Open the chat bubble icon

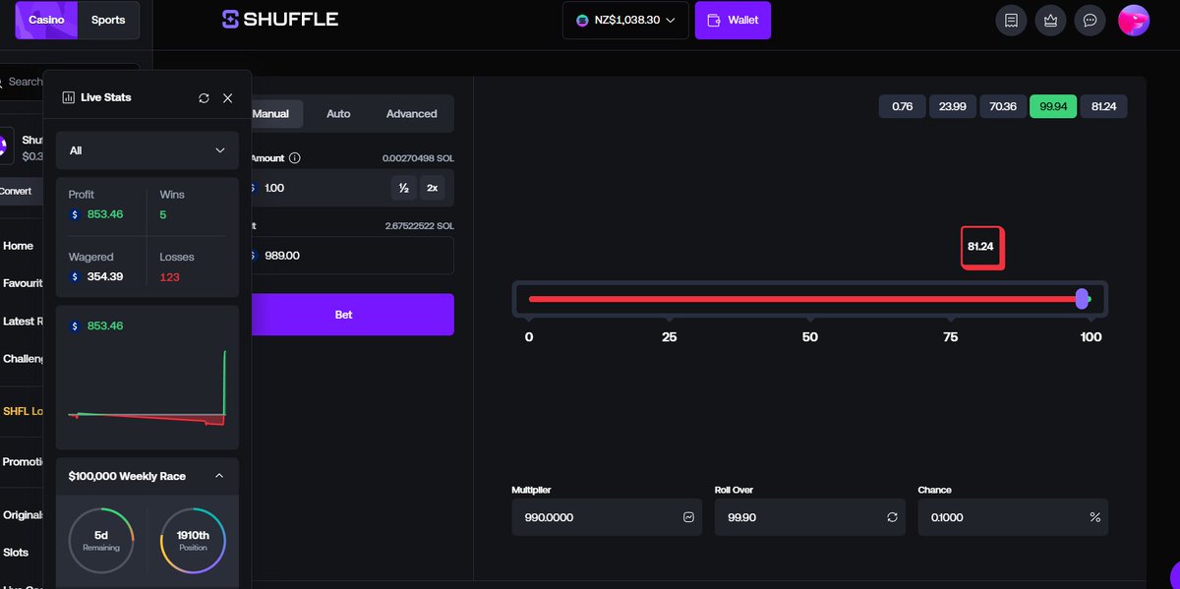pyautogui.click(x=1090, y=21)
